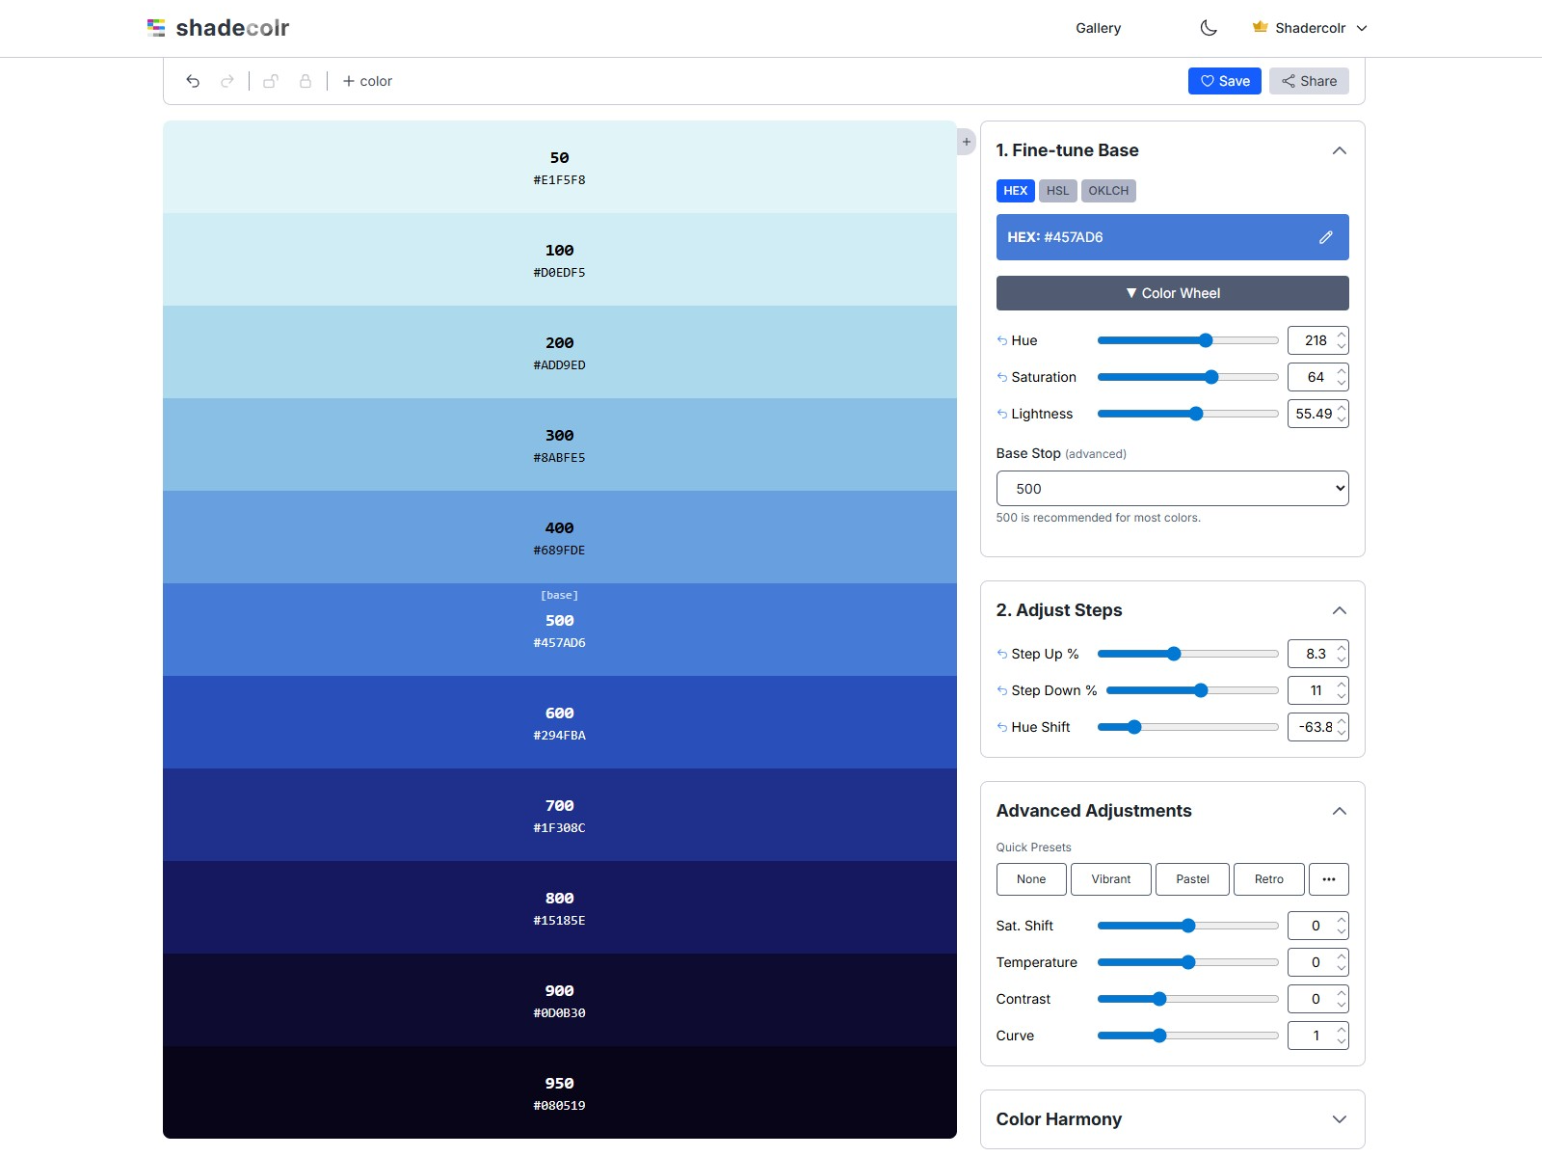This screenshot has height=1157, width=1542.
Task: Select the 600 shade swatch #294FBA
Action: coord(560,722)
